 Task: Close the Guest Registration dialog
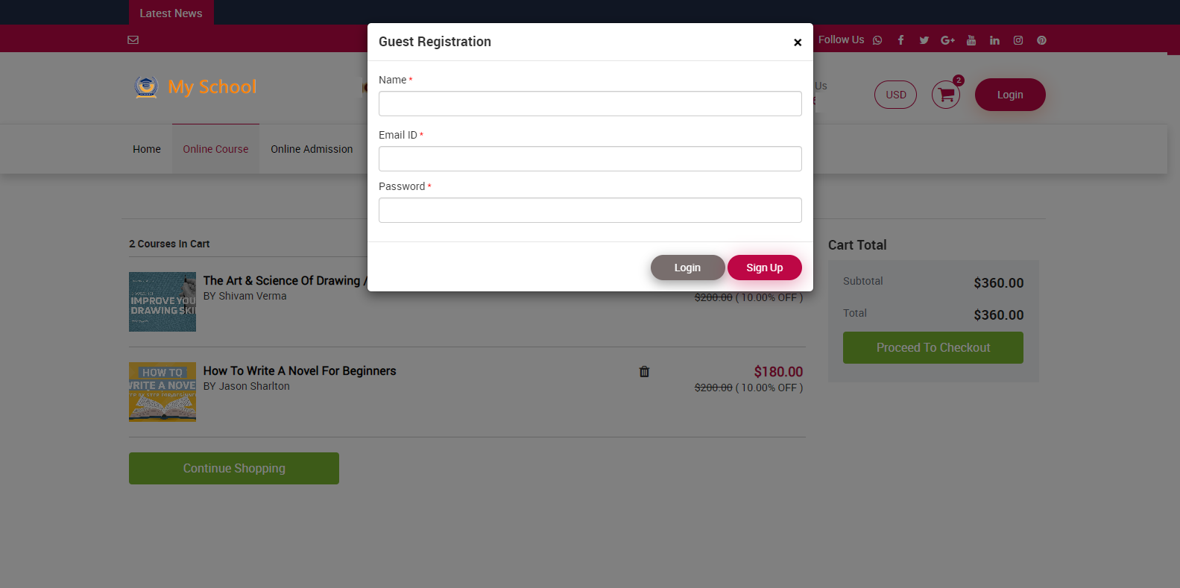(798, 42)
